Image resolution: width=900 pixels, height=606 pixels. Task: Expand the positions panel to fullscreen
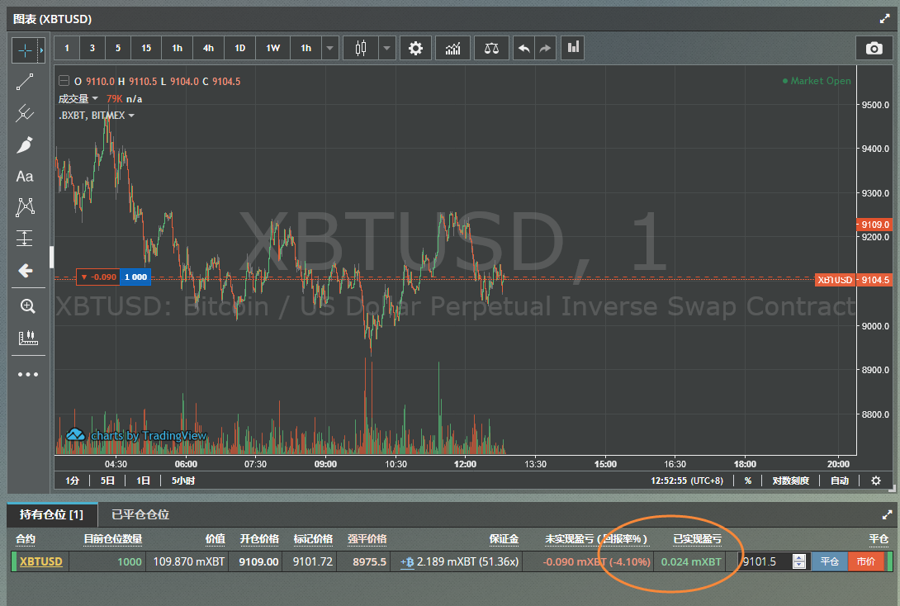(887, 514)
